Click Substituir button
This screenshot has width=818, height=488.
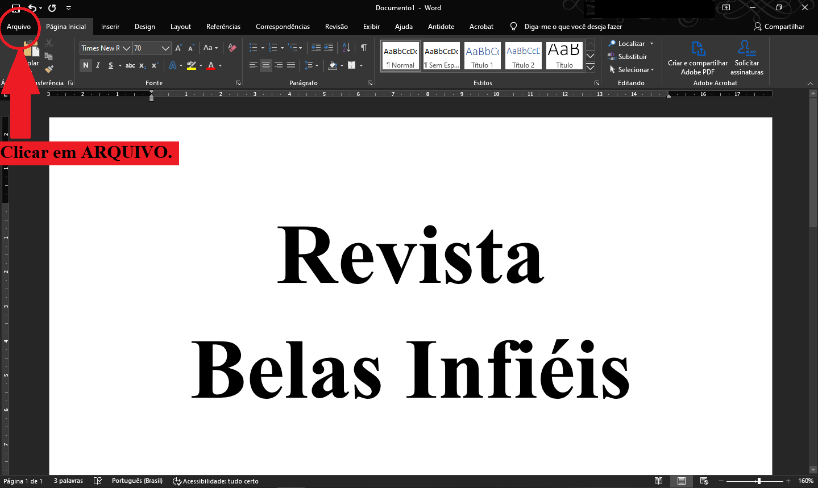pyautogui.click(x=628, y=57)
